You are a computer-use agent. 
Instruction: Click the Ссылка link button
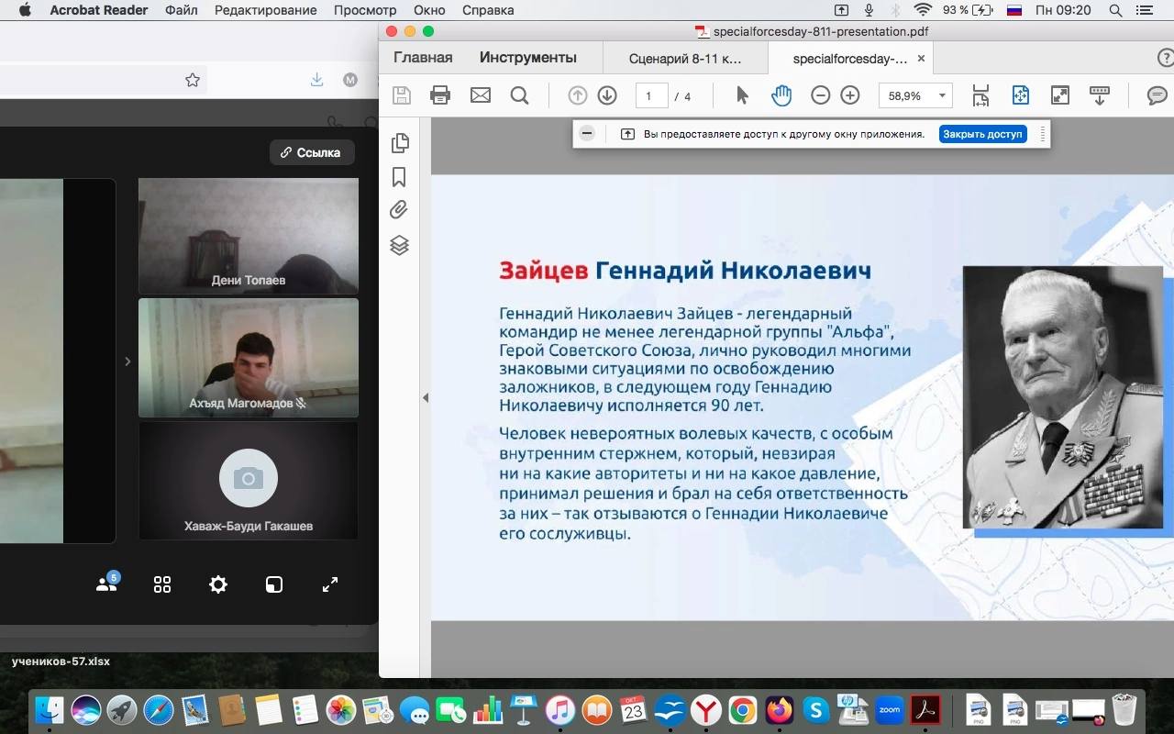coord(311,152)
